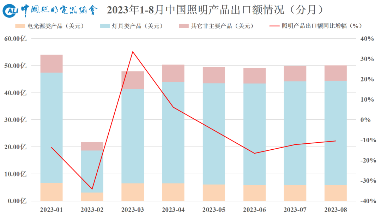Click the 2023-04 x-axis label

click(x=173, y=210)
